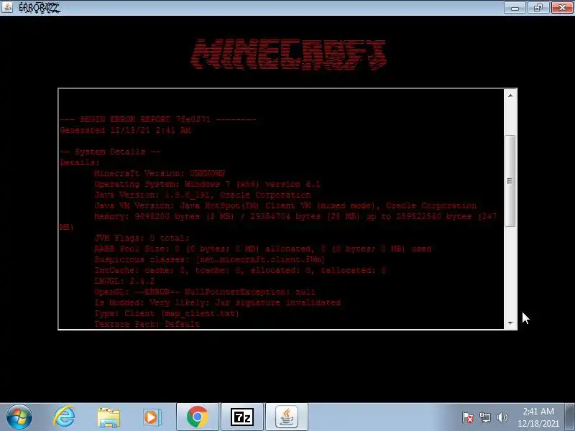Minimize the ERROR422 window
575x431 pixels.
coord(515,8)
